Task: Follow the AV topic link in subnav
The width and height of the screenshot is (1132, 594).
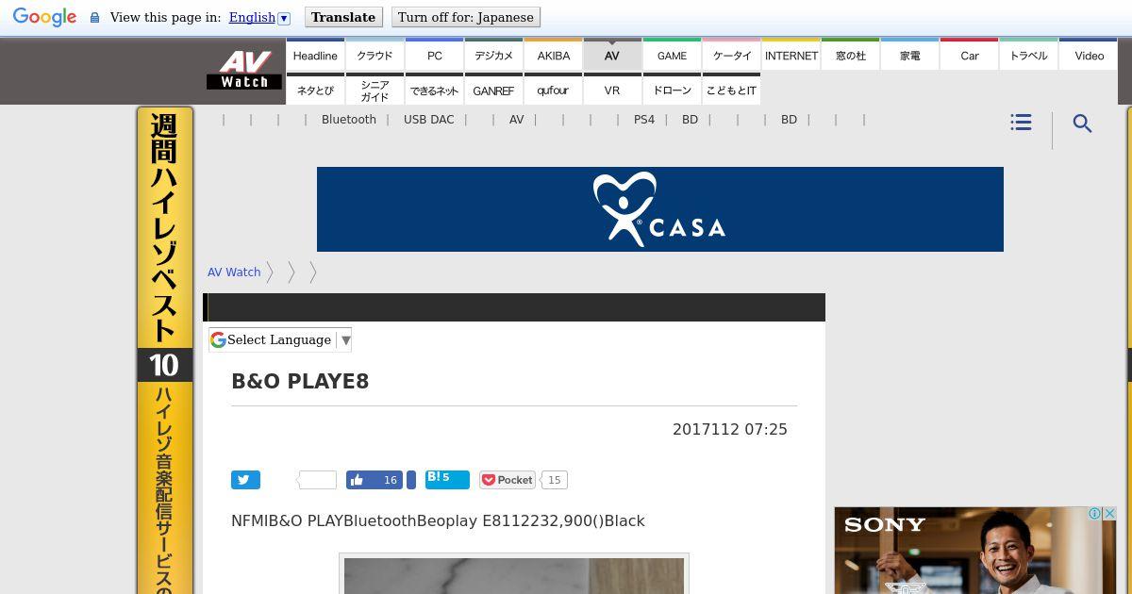Action: click(516, 120)
